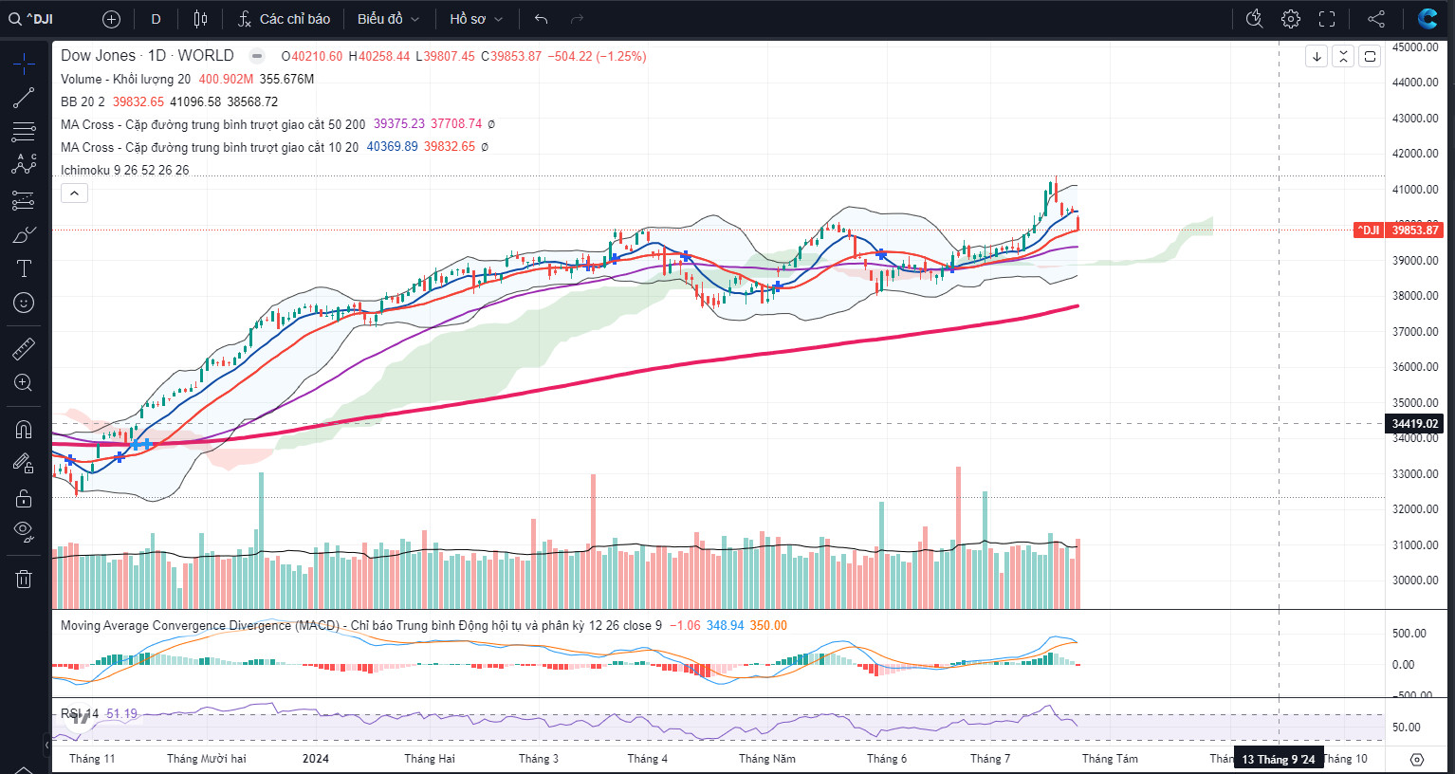Select MA Cross 50 200 indicator legend
Screen dimensions: 1455x774
click(212, 124)
